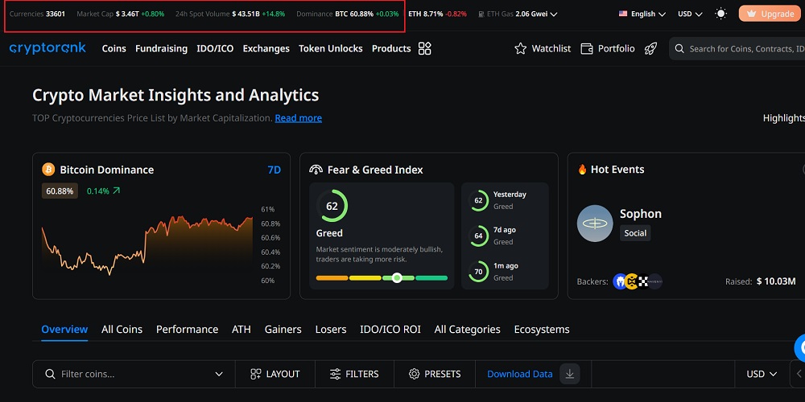805x402 pixels.
Task: Click the Upgrade button
Action: (x=770, y=14)
